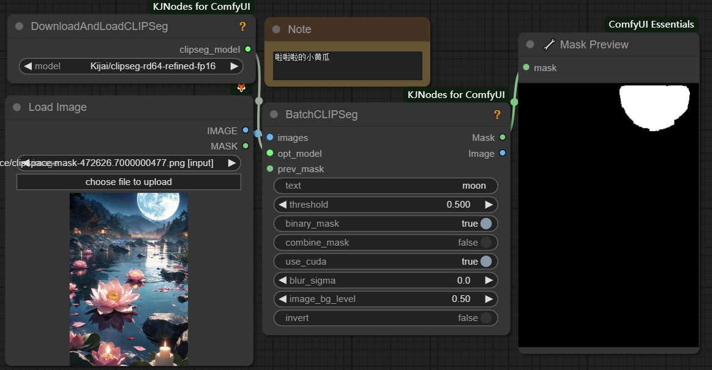Disable the use_cuda toggle
This screenshot has width=712, height=370.
(485, 262)
